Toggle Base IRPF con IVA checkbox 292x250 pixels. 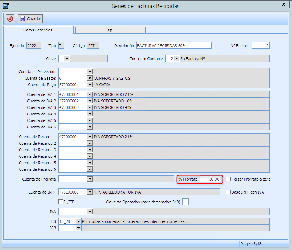[228, 192]
